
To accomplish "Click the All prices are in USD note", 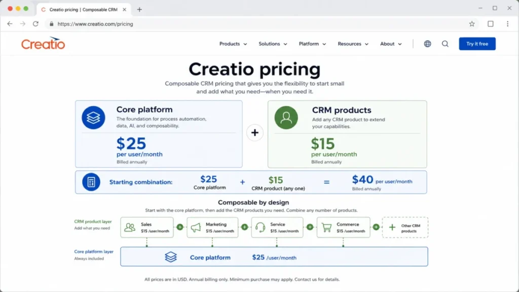I will (242, 279).
